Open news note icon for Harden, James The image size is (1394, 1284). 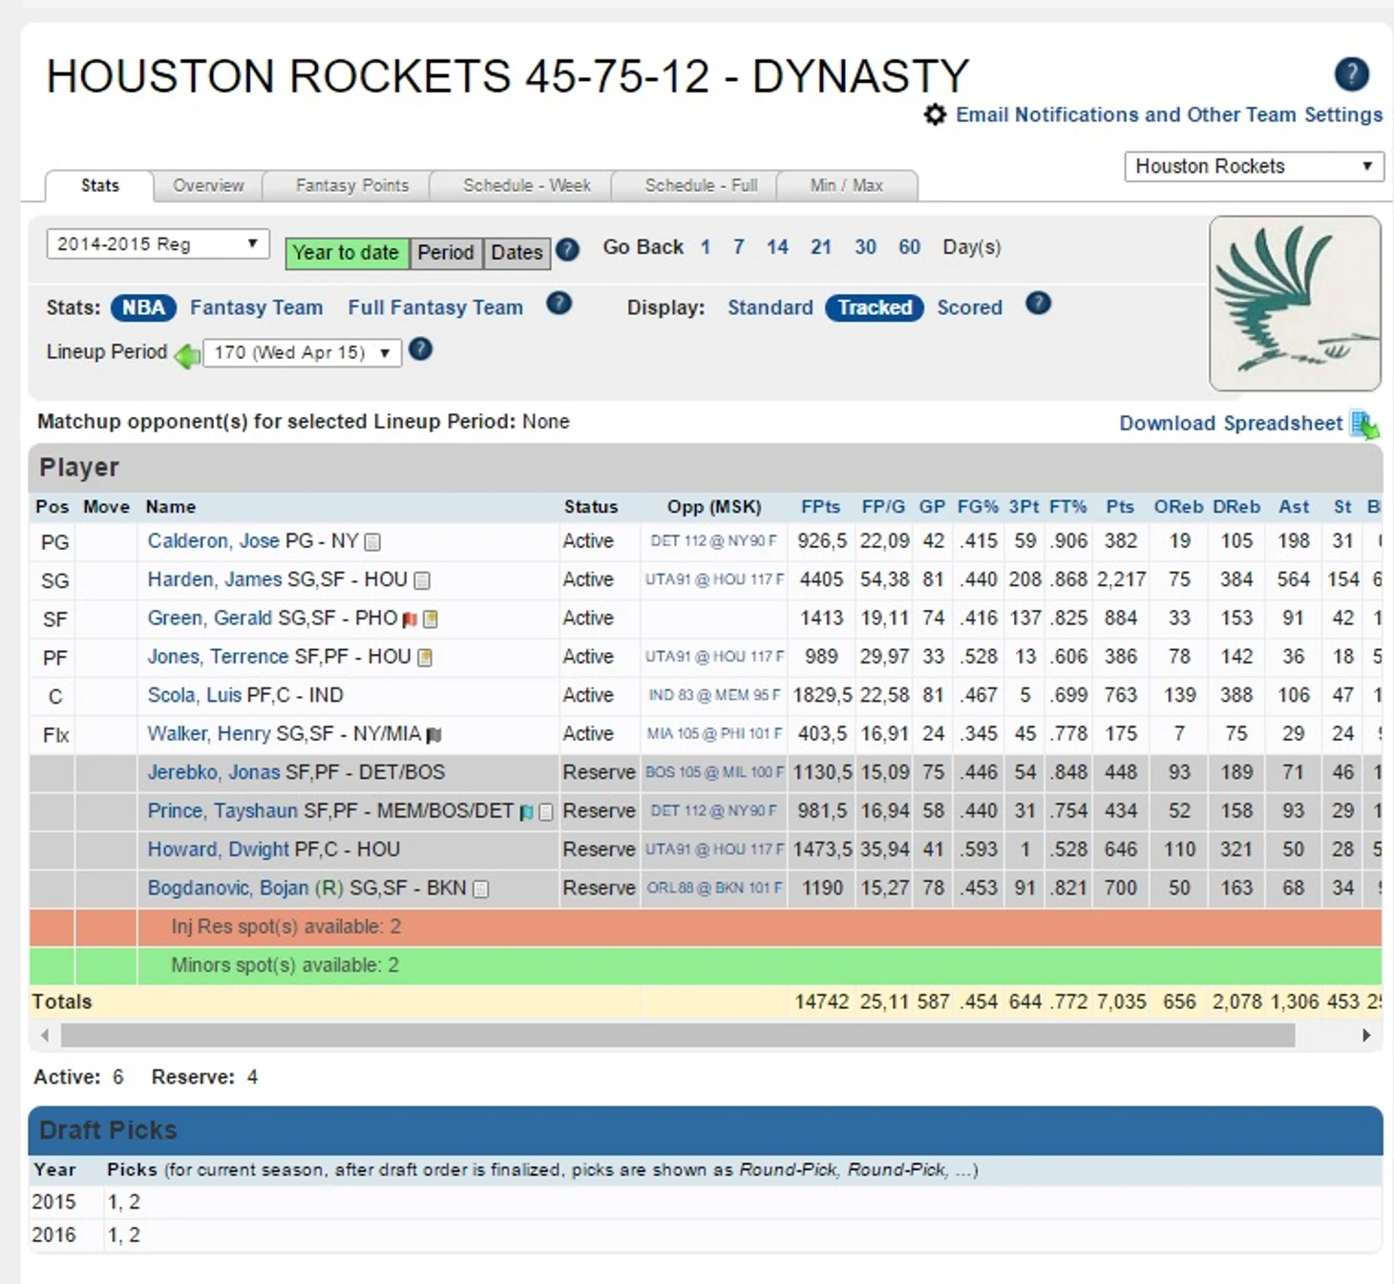tap(422, 580)
